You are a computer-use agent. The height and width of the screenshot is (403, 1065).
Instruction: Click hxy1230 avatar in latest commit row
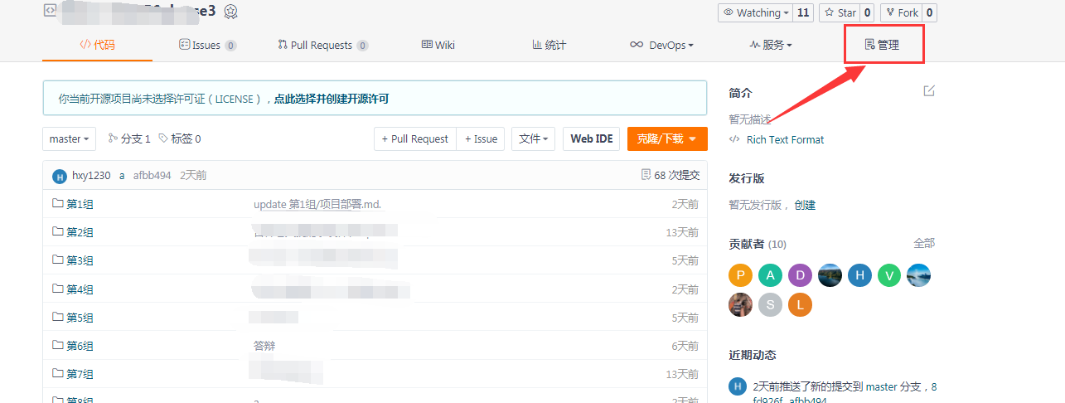(x=60, y=176)
